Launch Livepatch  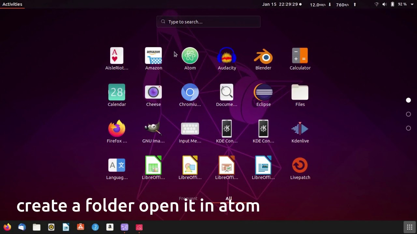pos(300,168)
